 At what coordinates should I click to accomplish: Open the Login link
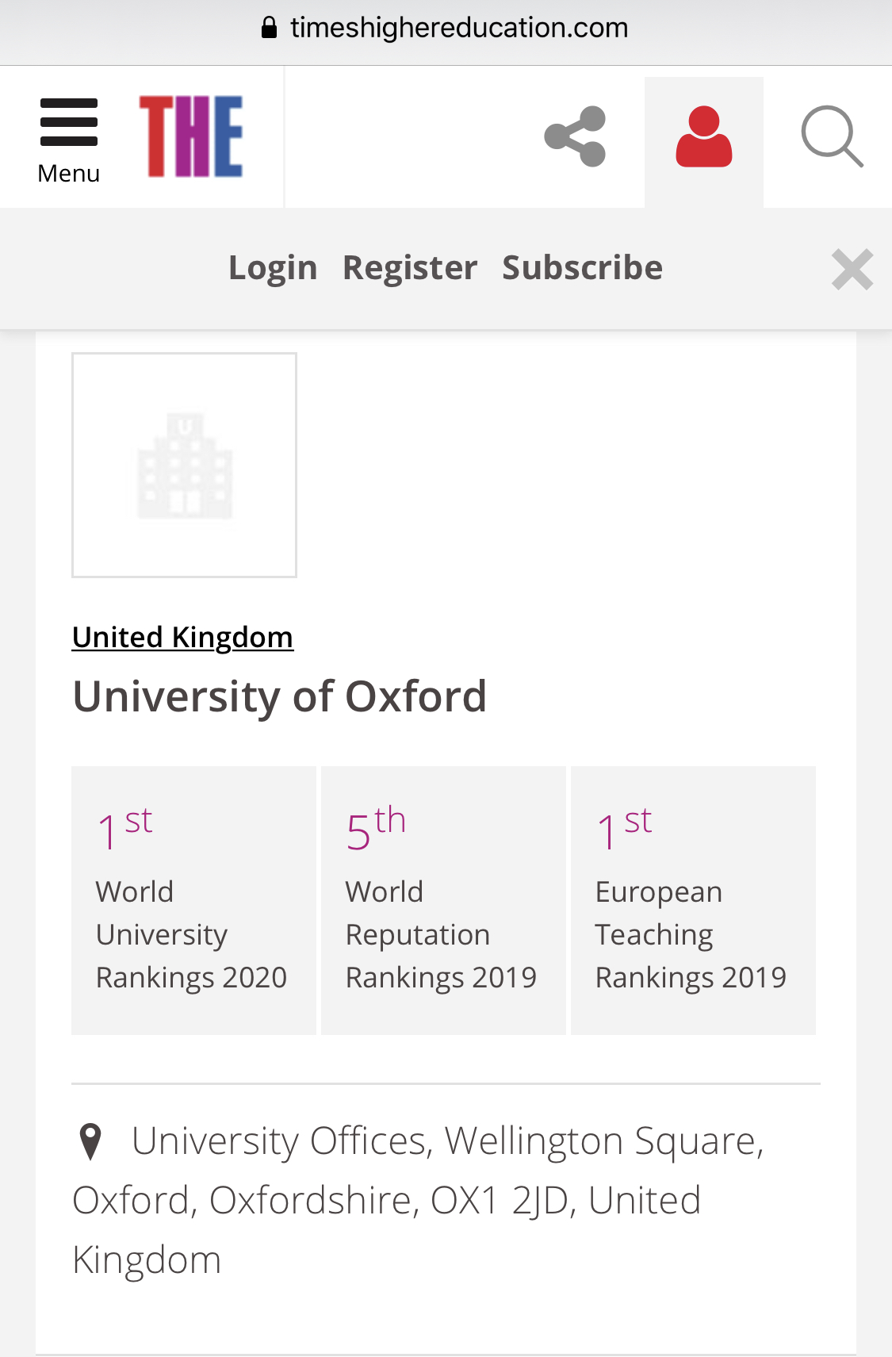273,268
